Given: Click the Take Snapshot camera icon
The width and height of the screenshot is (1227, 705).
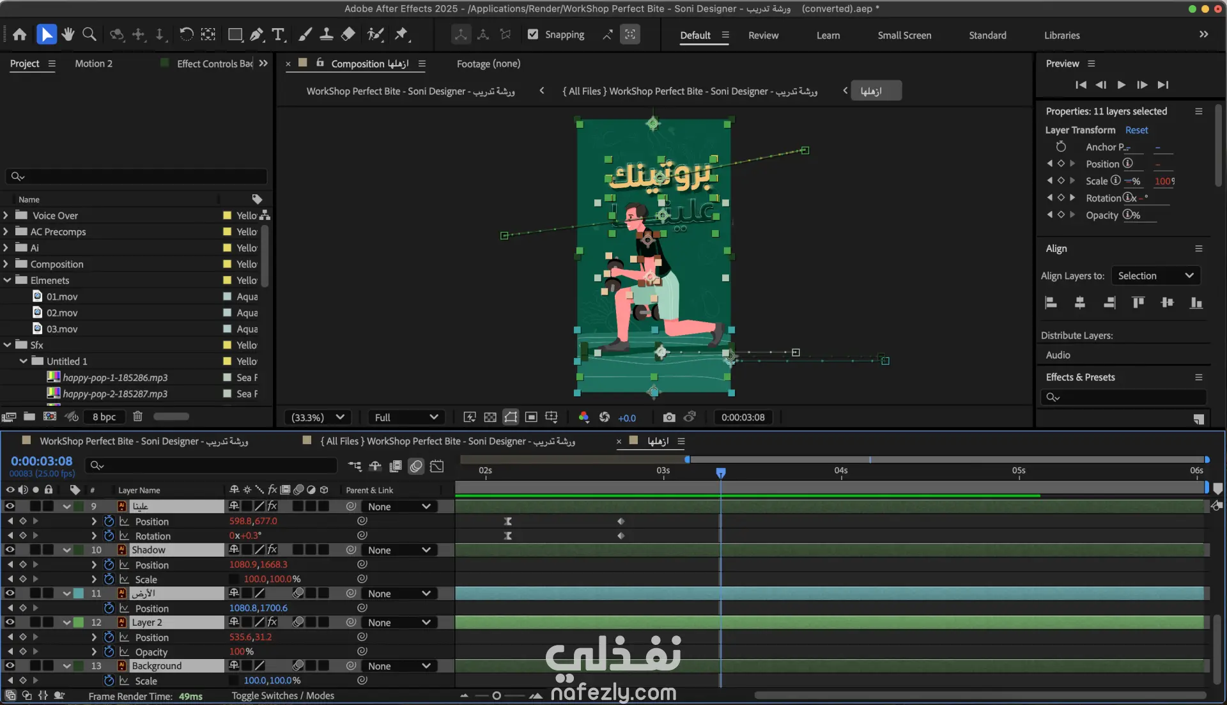Looking at the screenshot, I should click(x=668, y=417).
